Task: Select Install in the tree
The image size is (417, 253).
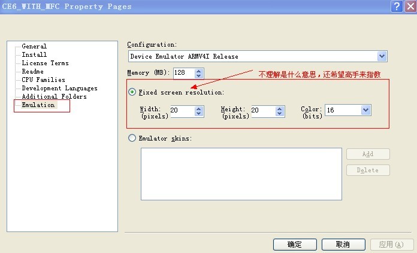Action: pyautogui.click(x=34, y=54)
